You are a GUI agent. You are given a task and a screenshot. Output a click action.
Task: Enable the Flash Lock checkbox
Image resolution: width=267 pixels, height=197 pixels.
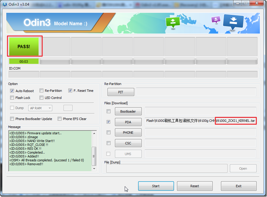12,98
